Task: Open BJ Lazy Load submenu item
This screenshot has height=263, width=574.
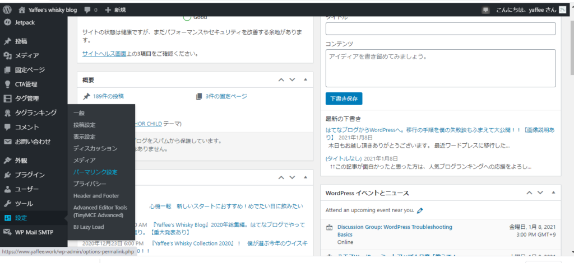Action: click(x=89, y=227)
